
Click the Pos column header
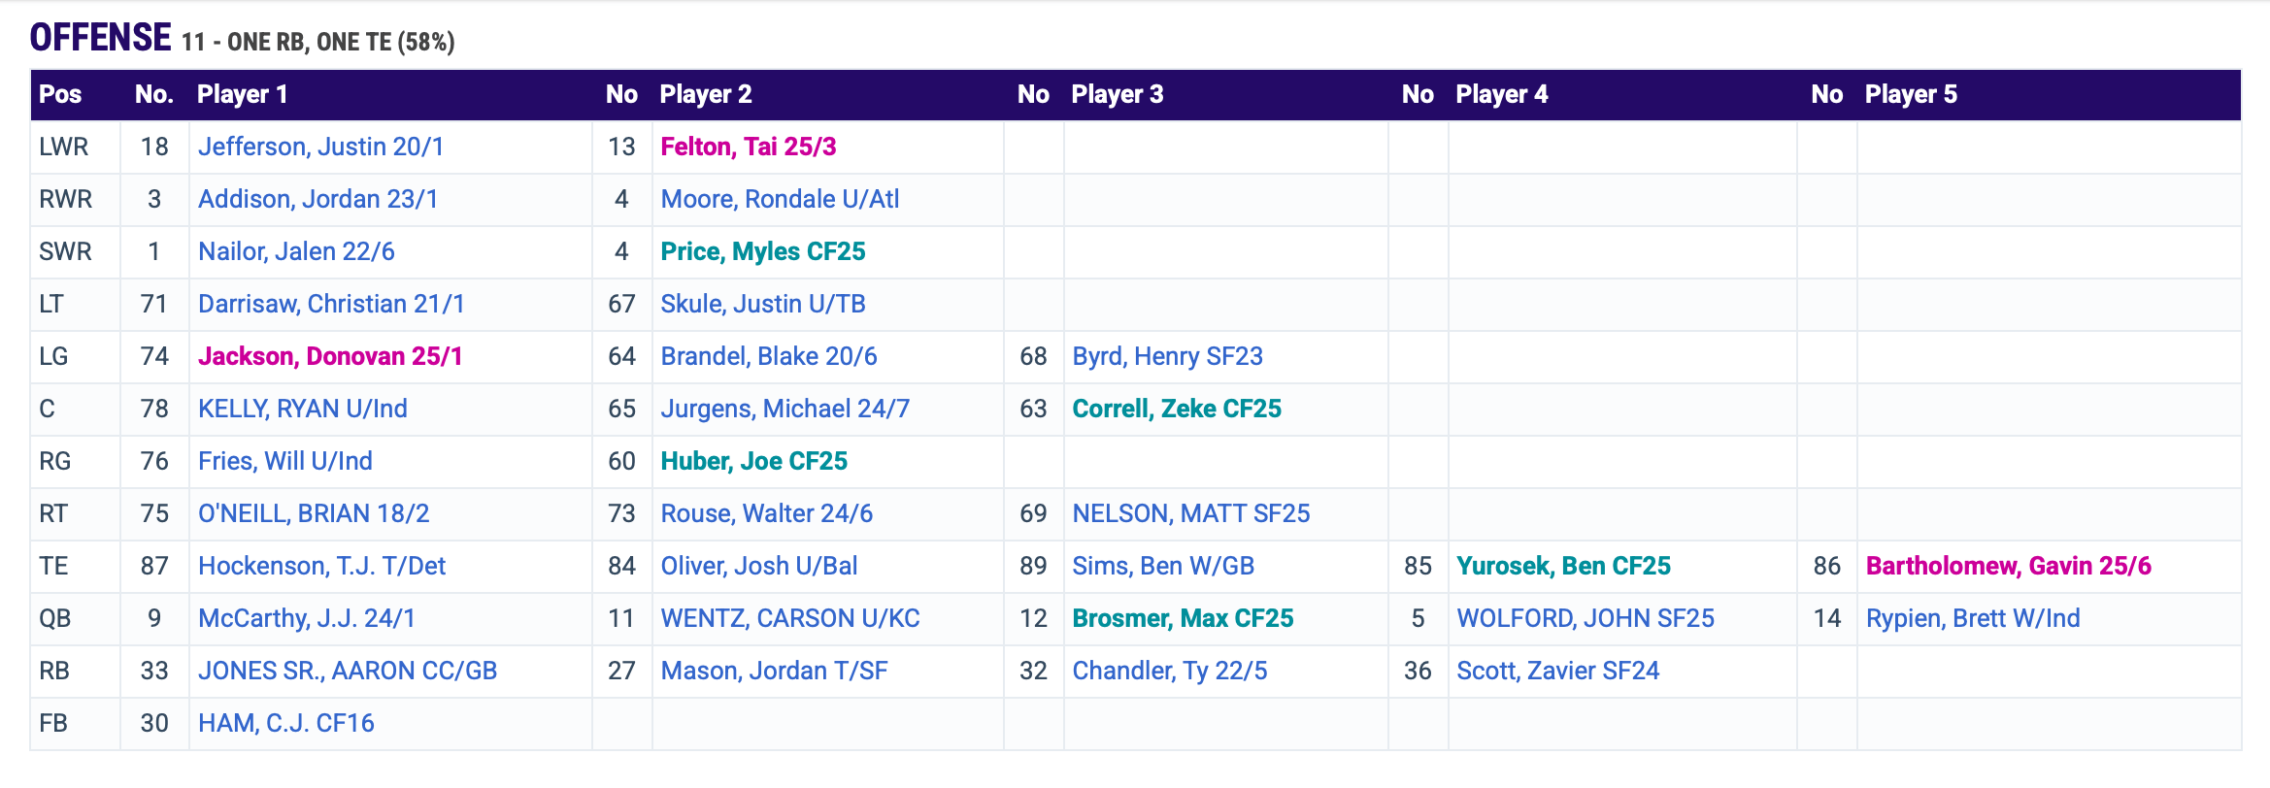pos(60,94)
